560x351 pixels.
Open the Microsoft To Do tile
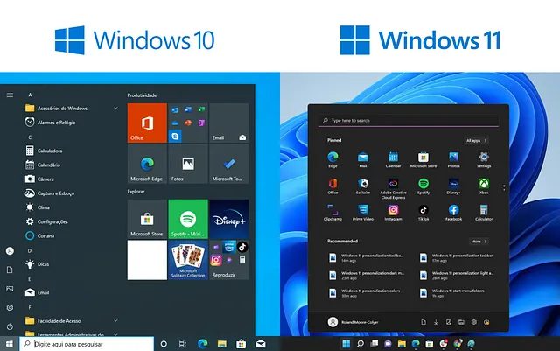click(229, 164)
